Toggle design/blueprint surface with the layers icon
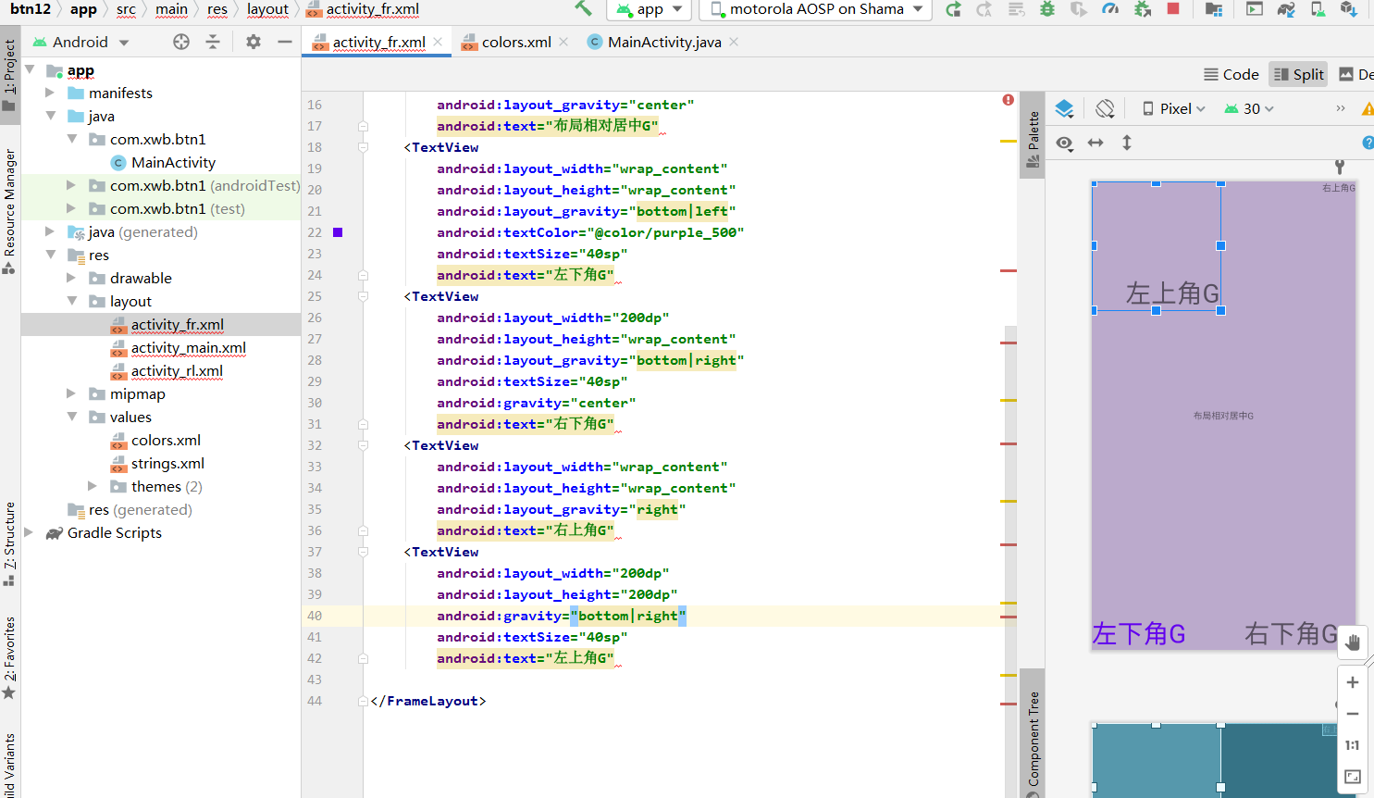 pos(1065,108)
